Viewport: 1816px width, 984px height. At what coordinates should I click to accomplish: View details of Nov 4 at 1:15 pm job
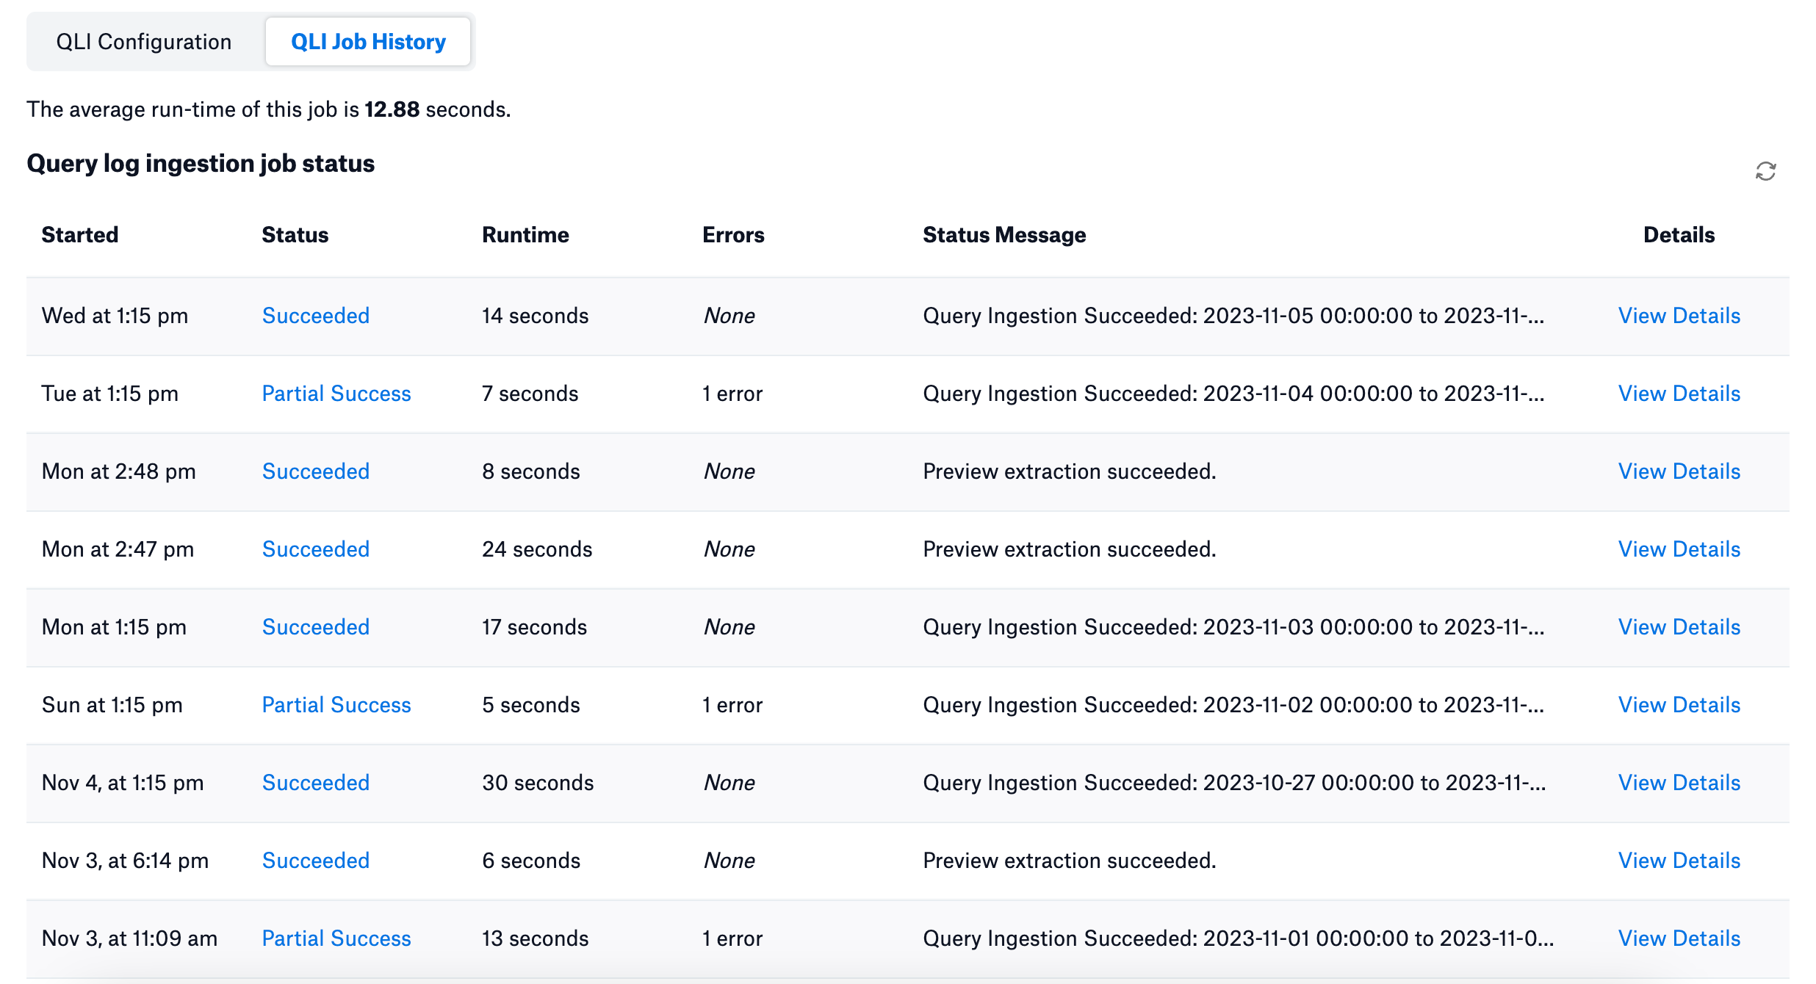point(1679,783)
